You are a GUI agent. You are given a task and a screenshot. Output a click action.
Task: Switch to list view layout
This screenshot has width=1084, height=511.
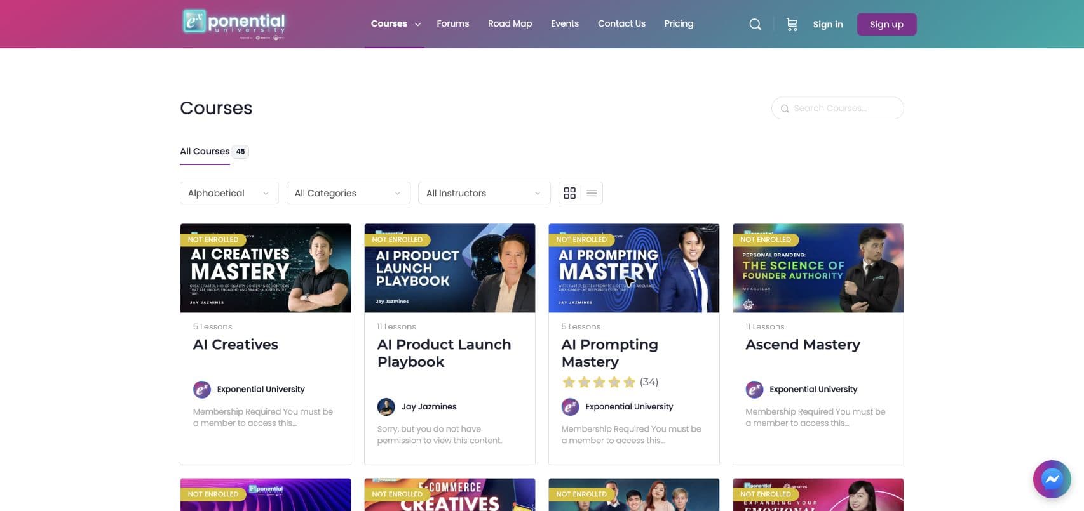point(592,193)
